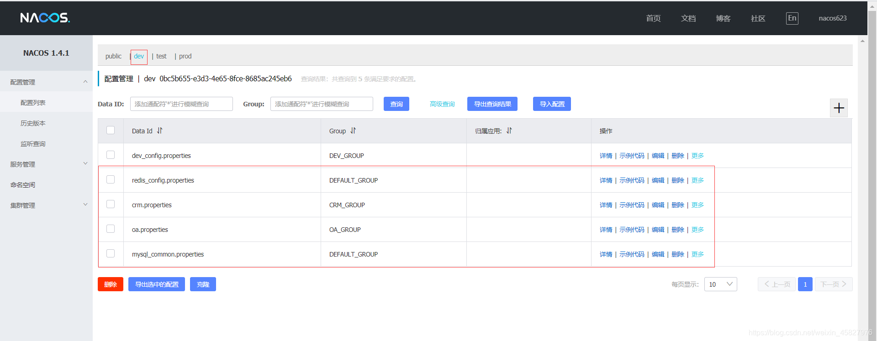Select the CRM_GROUP cell text
The width and height of the screenshot is (877, 341).
click(x=347, y=205)
